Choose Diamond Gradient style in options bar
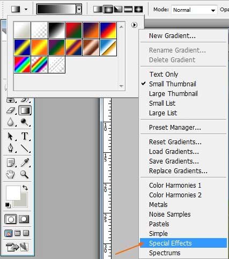229x259 pixels. tap(138, 9)
